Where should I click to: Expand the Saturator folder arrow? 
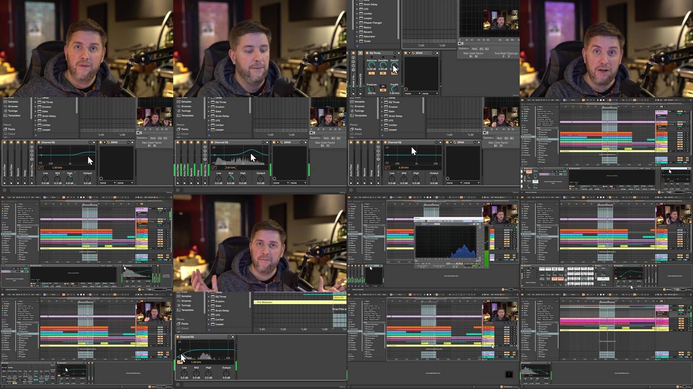pos(357,36)
